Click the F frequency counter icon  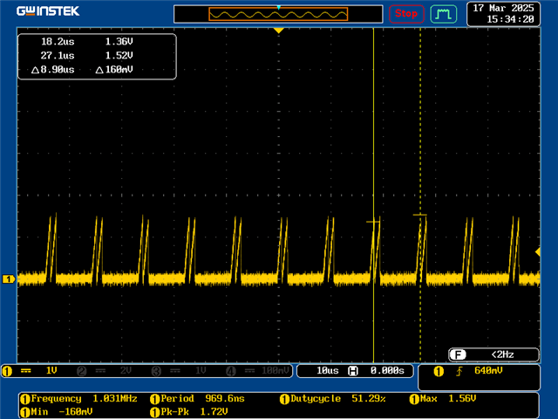[458, 355]
